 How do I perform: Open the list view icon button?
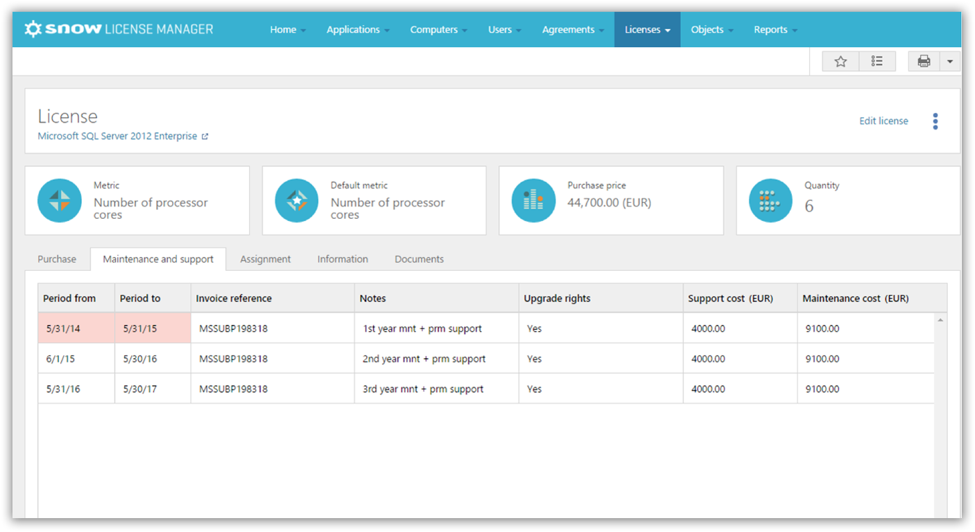(x=877, y=62)
